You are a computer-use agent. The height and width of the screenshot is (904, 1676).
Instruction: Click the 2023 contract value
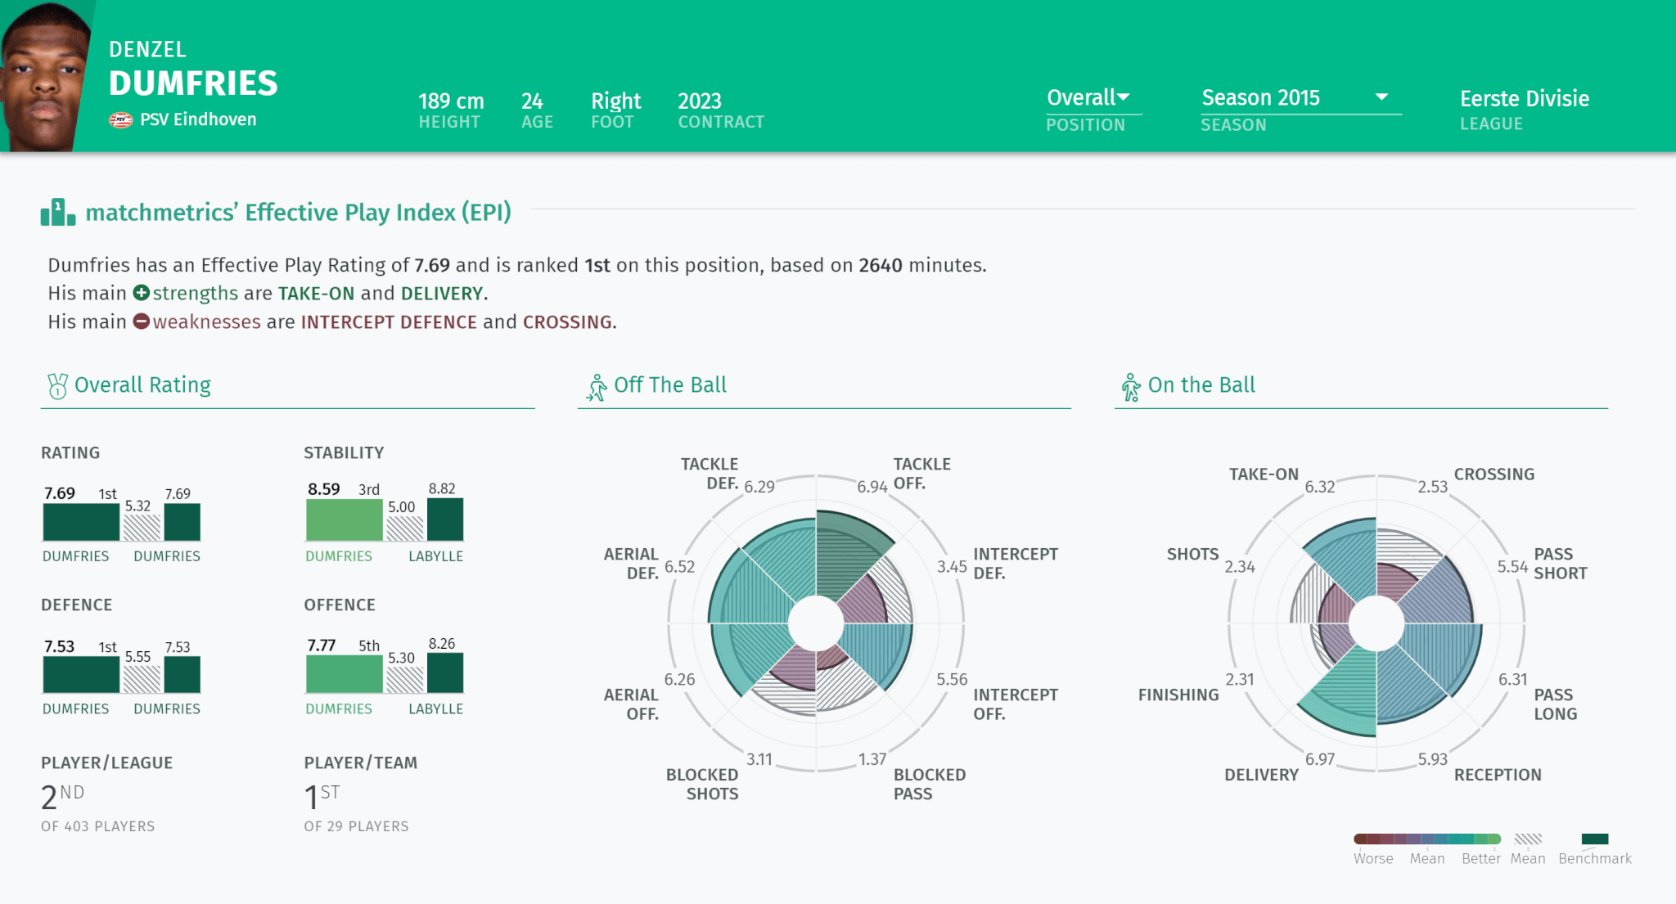tap(700, 101)
